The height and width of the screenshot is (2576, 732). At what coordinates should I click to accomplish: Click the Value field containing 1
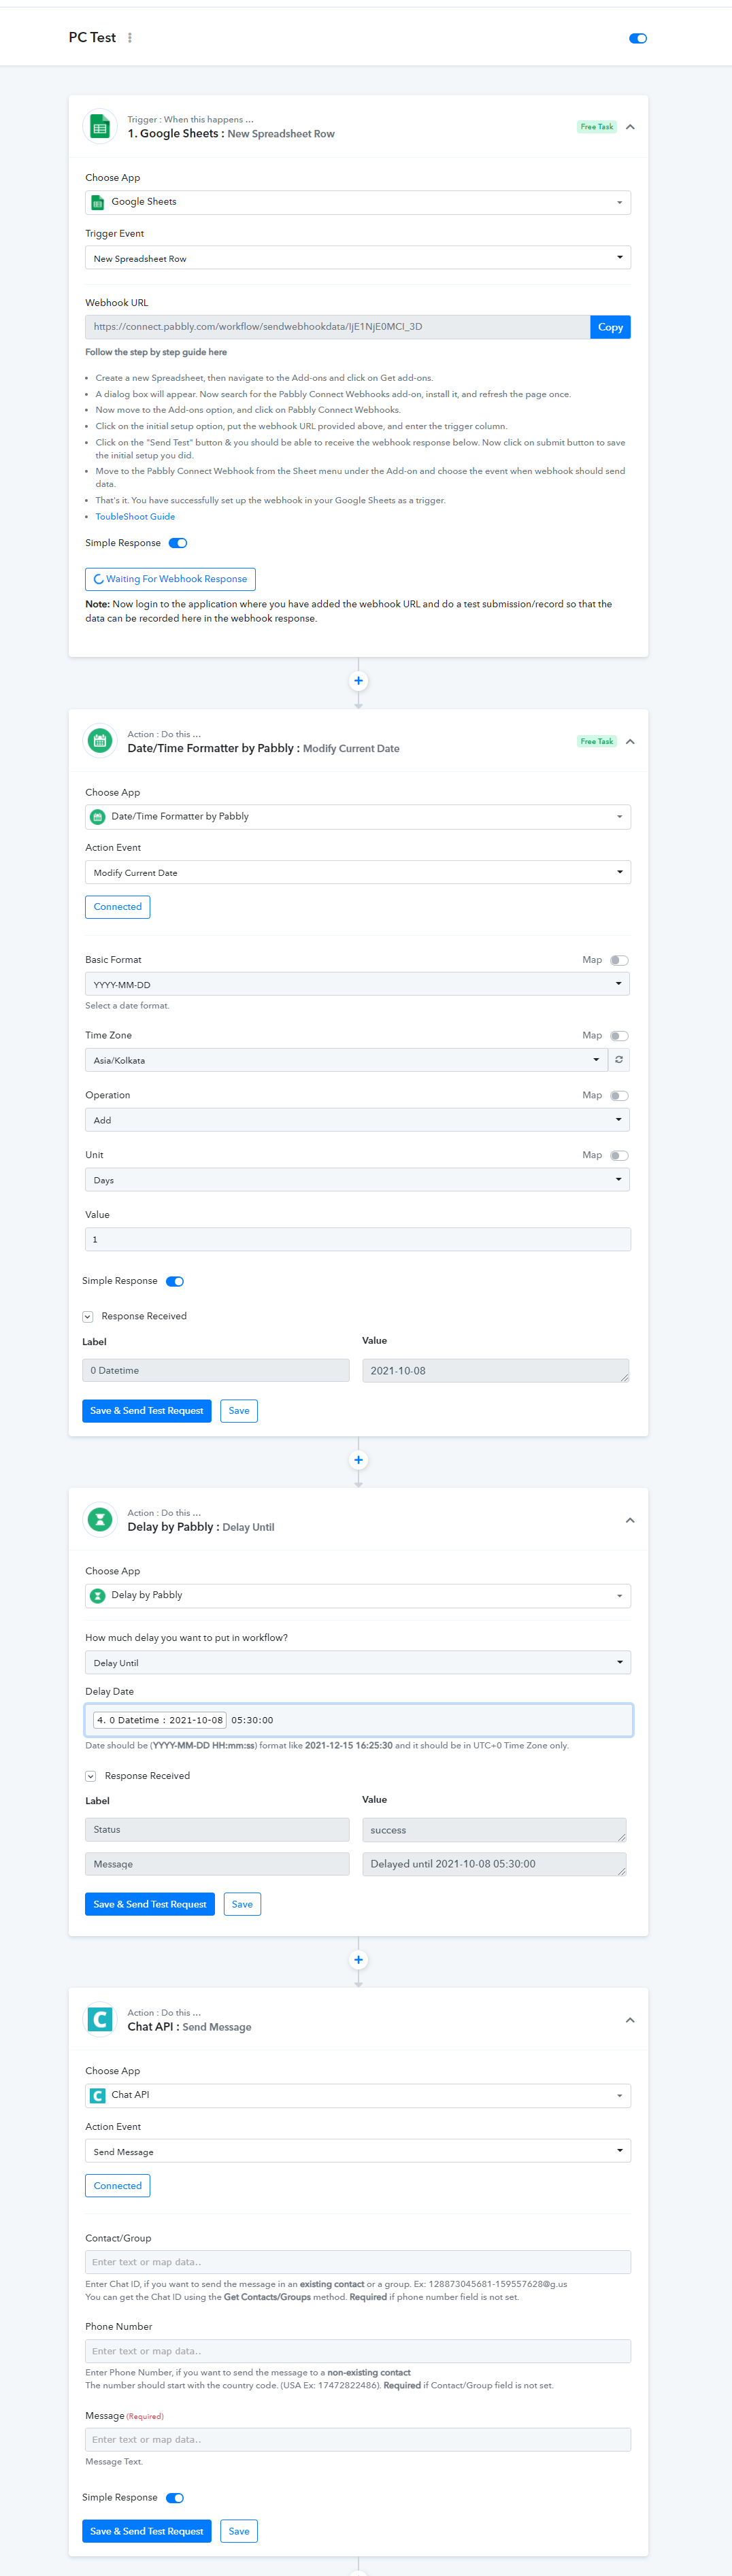tap(358, 1240)
